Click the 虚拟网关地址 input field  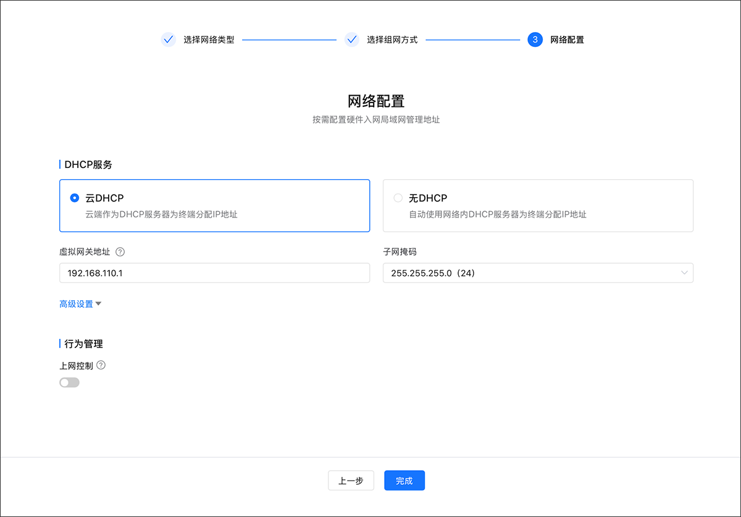coord(214,273)
